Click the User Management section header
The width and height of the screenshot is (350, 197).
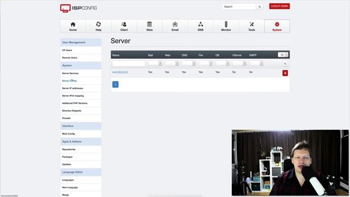coord(81,43)
